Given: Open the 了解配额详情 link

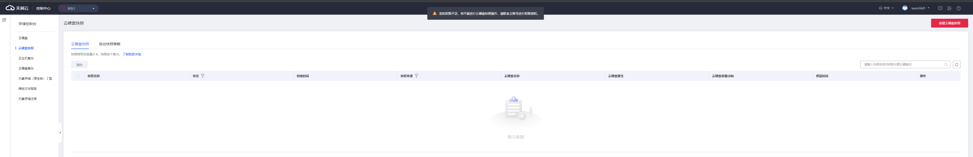Looking at the screenshot, I should click(132, 54).
